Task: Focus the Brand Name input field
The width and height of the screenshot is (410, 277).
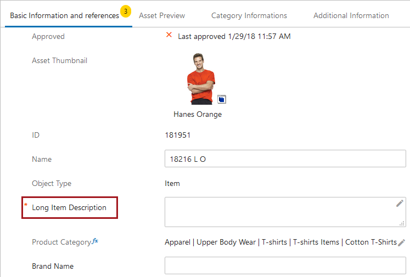Action: coord(285,266)
